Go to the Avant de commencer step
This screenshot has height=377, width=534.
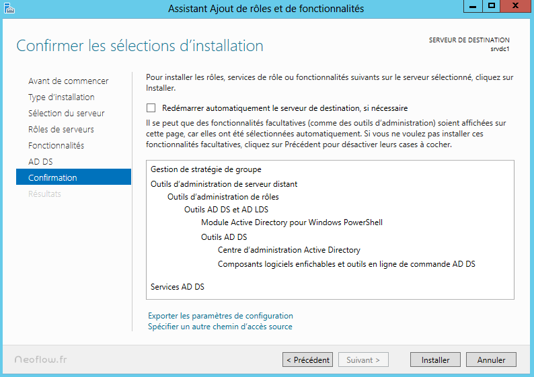coord(68,81)
